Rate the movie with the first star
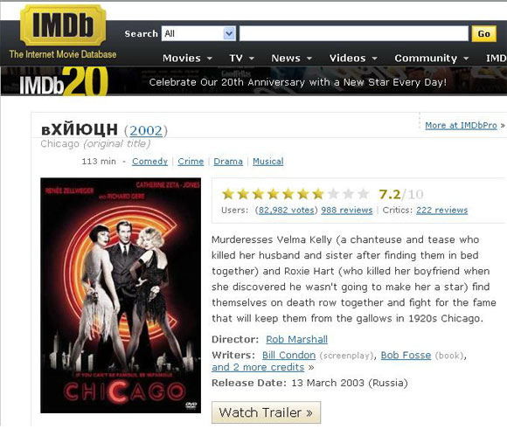The image size is (507, 429). 228,194
